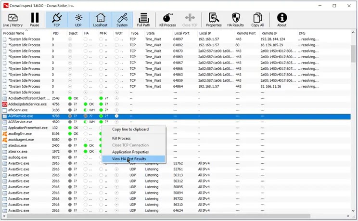The height and width of the screenshot is (221, 358).
Task: Select the AGMService.exe process name
Action: (21, 116)
